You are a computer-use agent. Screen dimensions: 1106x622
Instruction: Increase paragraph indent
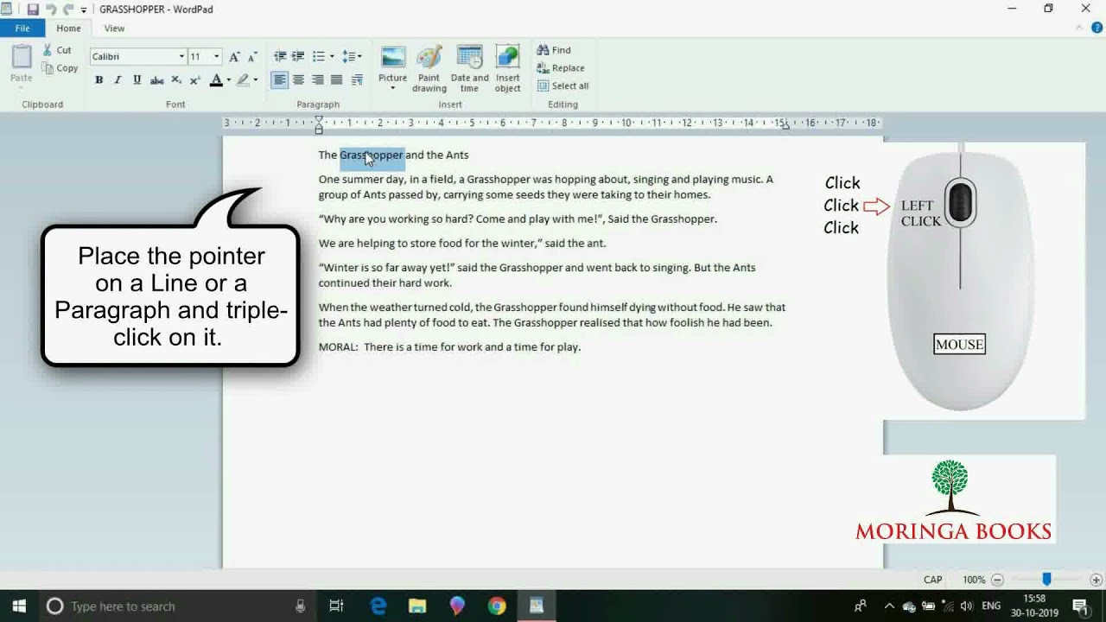[298, 56]
